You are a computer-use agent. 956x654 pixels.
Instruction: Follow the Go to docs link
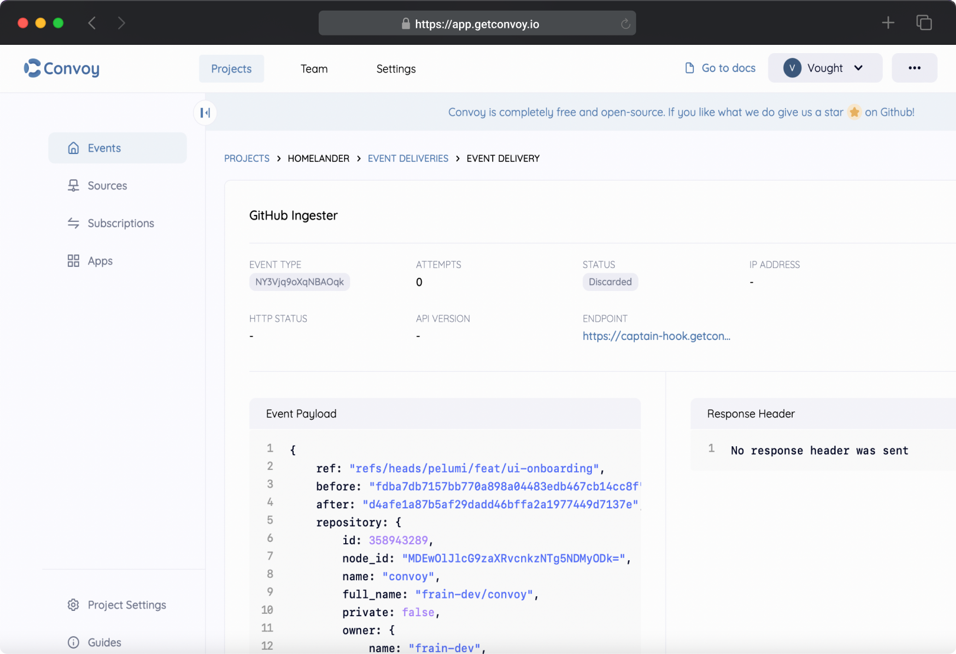[720, 68]
